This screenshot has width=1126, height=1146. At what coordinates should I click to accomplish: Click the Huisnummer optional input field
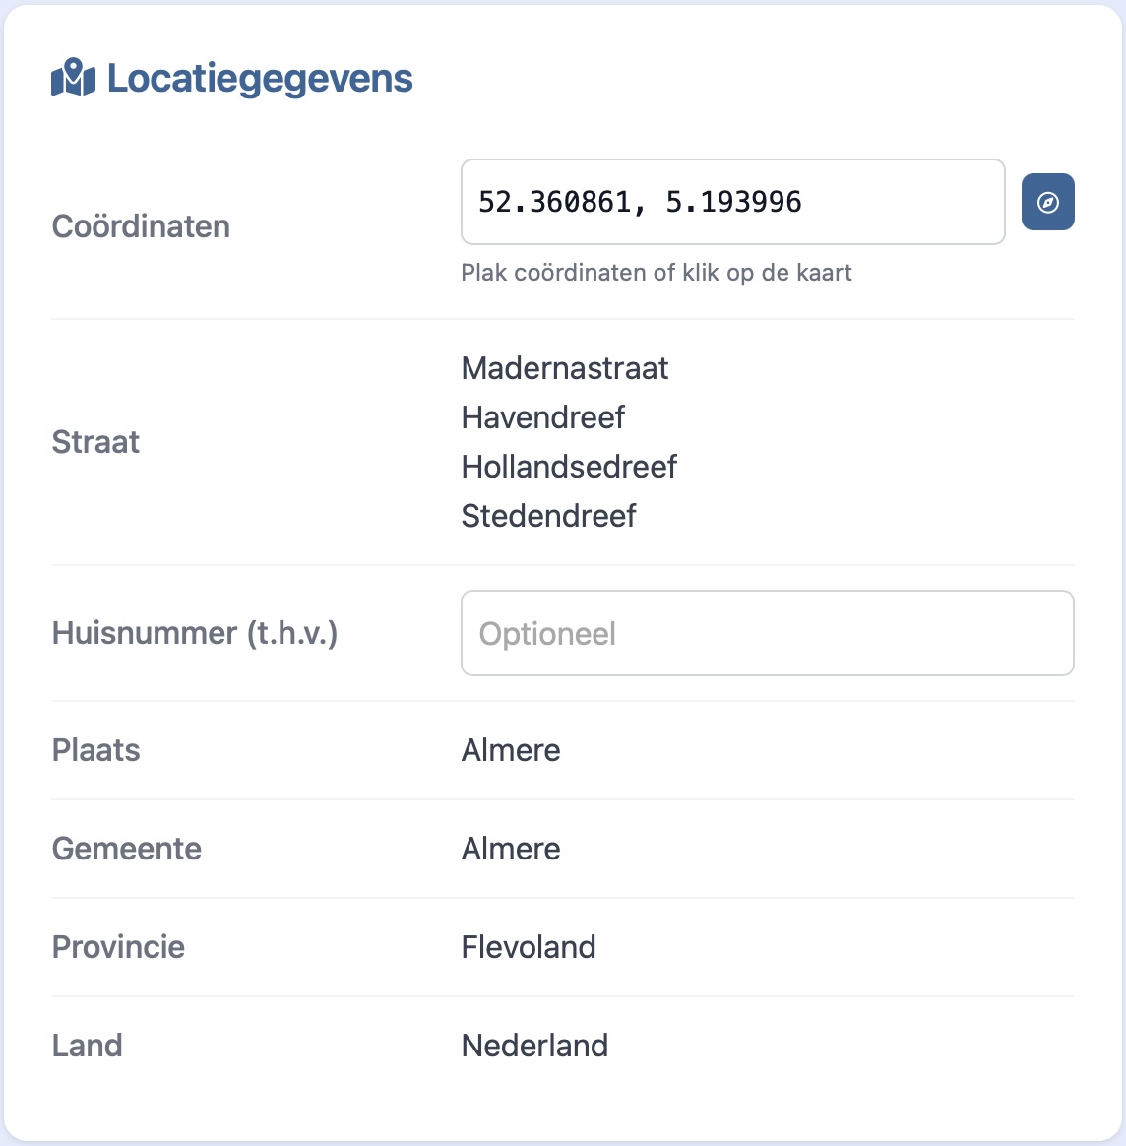click(x=767, y=633)
